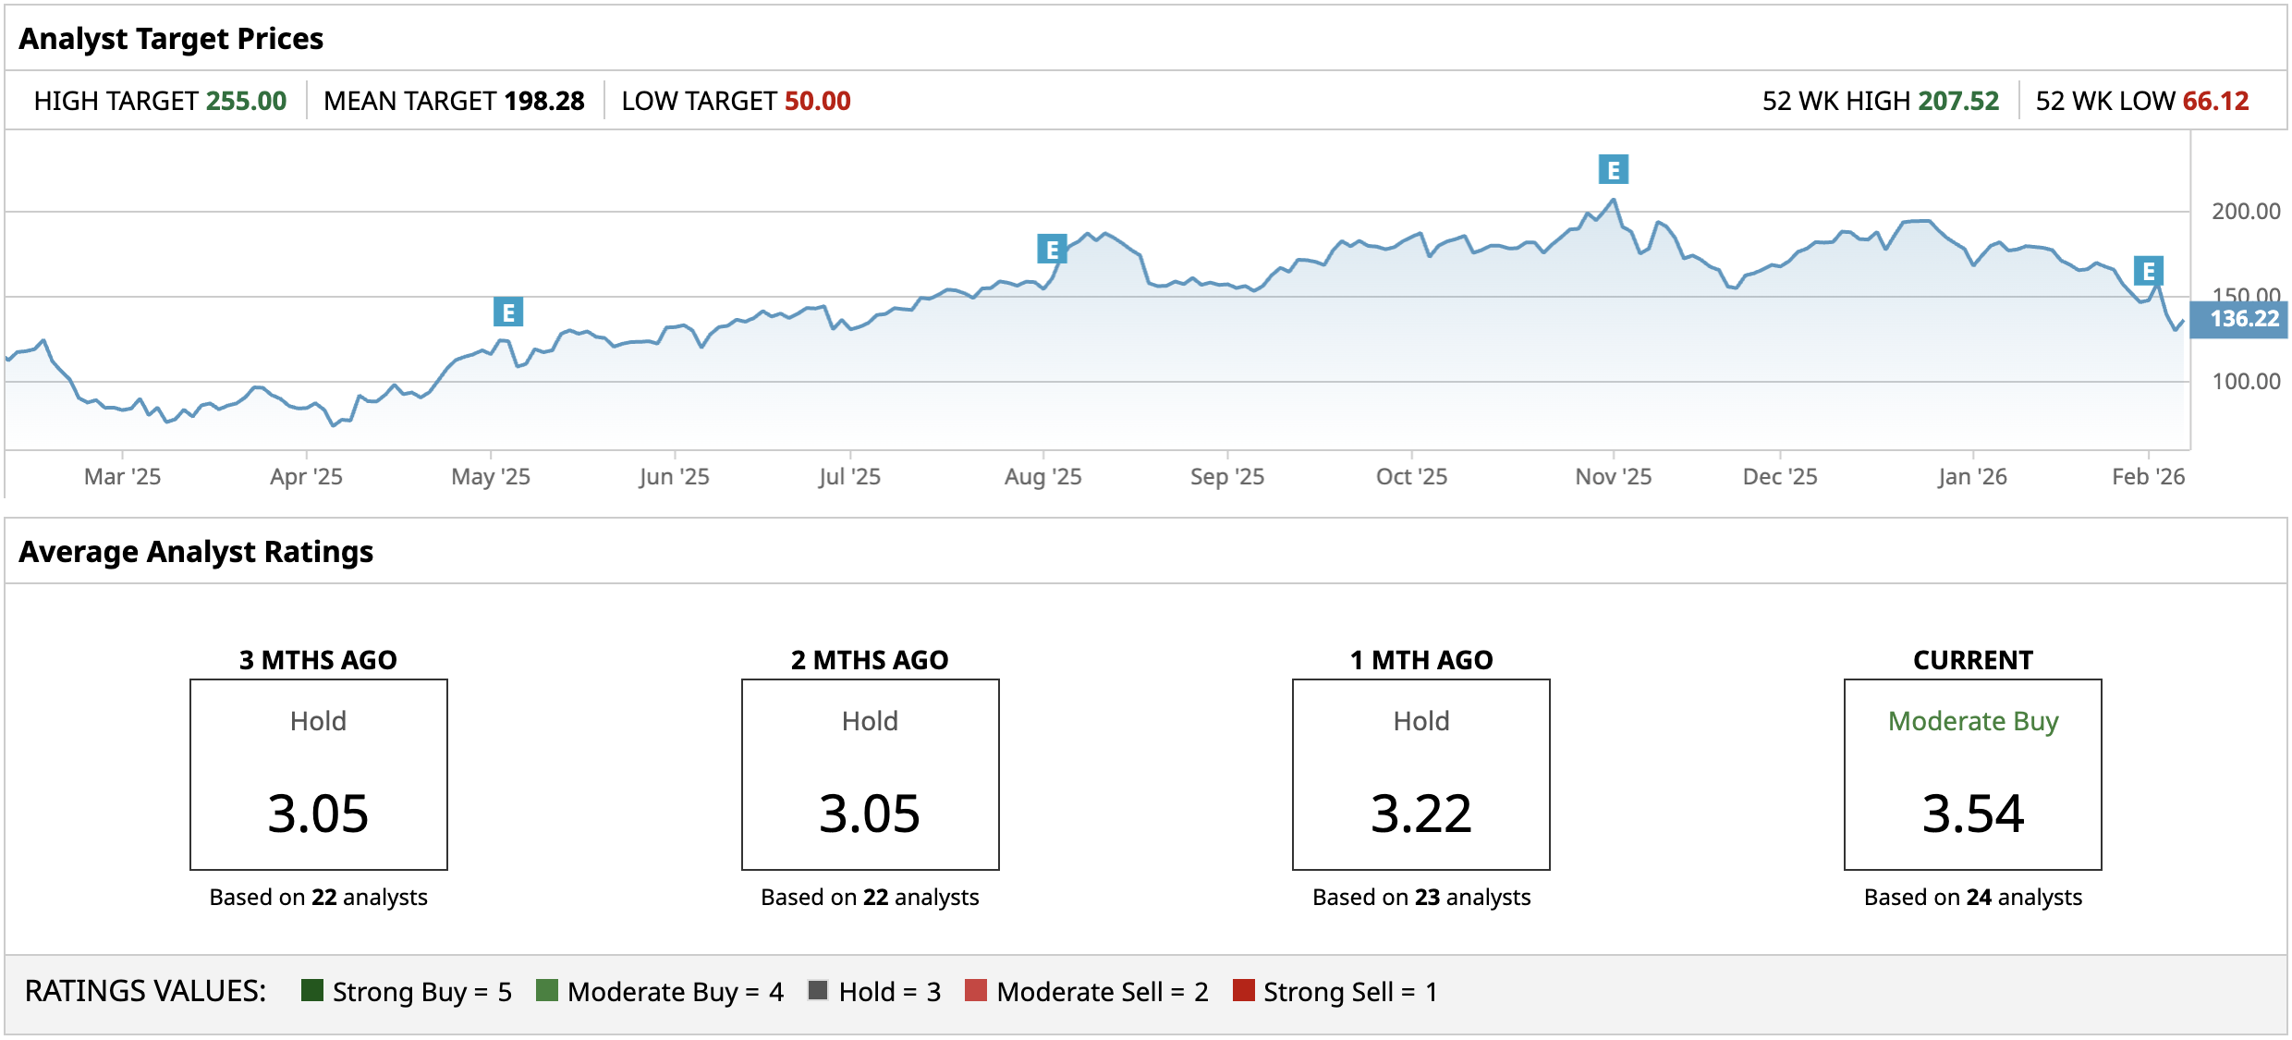
Task: Select the 2 MTHS AGO rating box
Action: click(870, 775)
